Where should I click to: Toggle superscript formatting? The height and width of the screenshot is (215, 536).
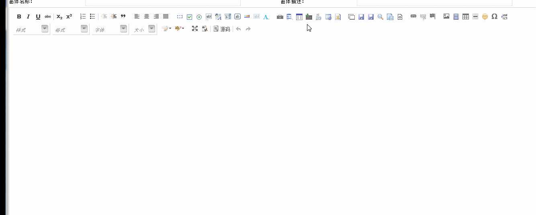coord(69,17)
